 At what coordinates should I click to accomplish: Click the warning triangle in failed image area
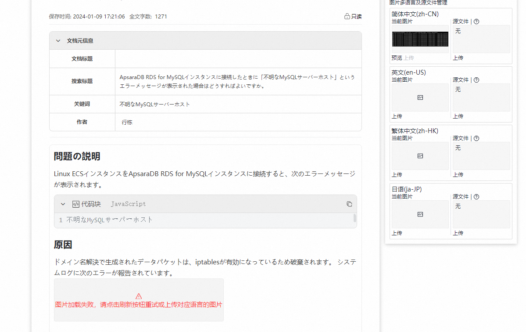coord(139,296)
